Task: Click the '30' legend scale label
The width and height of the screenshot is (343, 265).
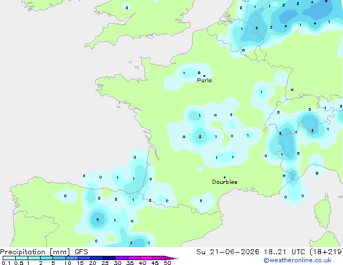Action: pyautogui.click(x=117, y=263)
